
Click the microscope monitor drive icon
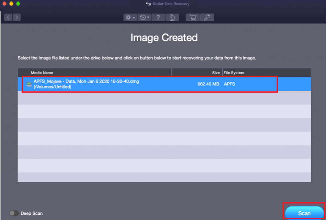[x=172, y=17]
